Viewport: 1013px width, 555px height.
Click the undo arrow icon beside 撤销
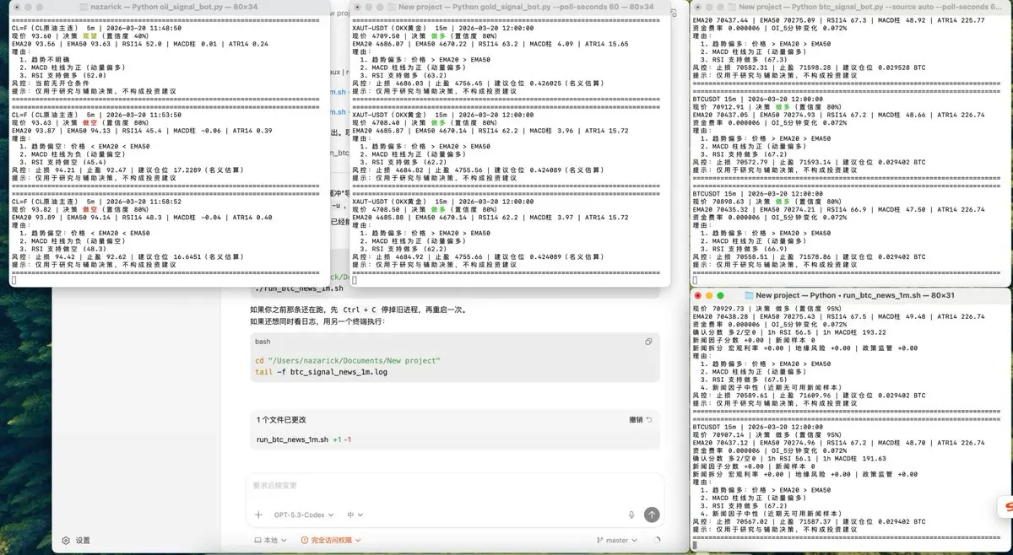[x=648, y=419]
